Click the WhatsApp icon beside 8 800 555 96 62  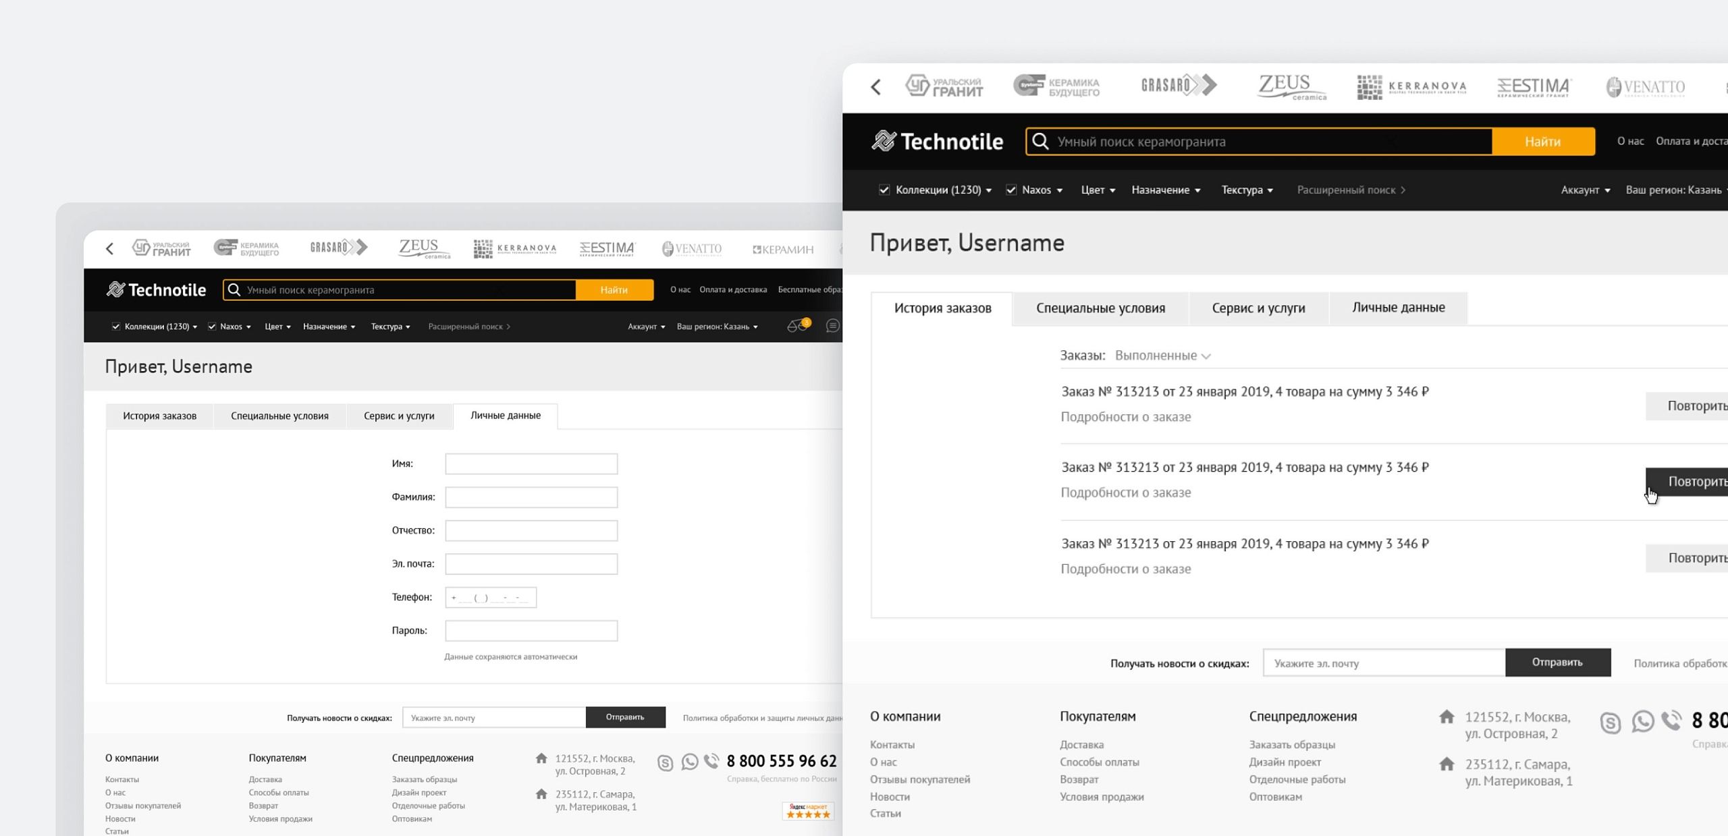click(689, 762)
